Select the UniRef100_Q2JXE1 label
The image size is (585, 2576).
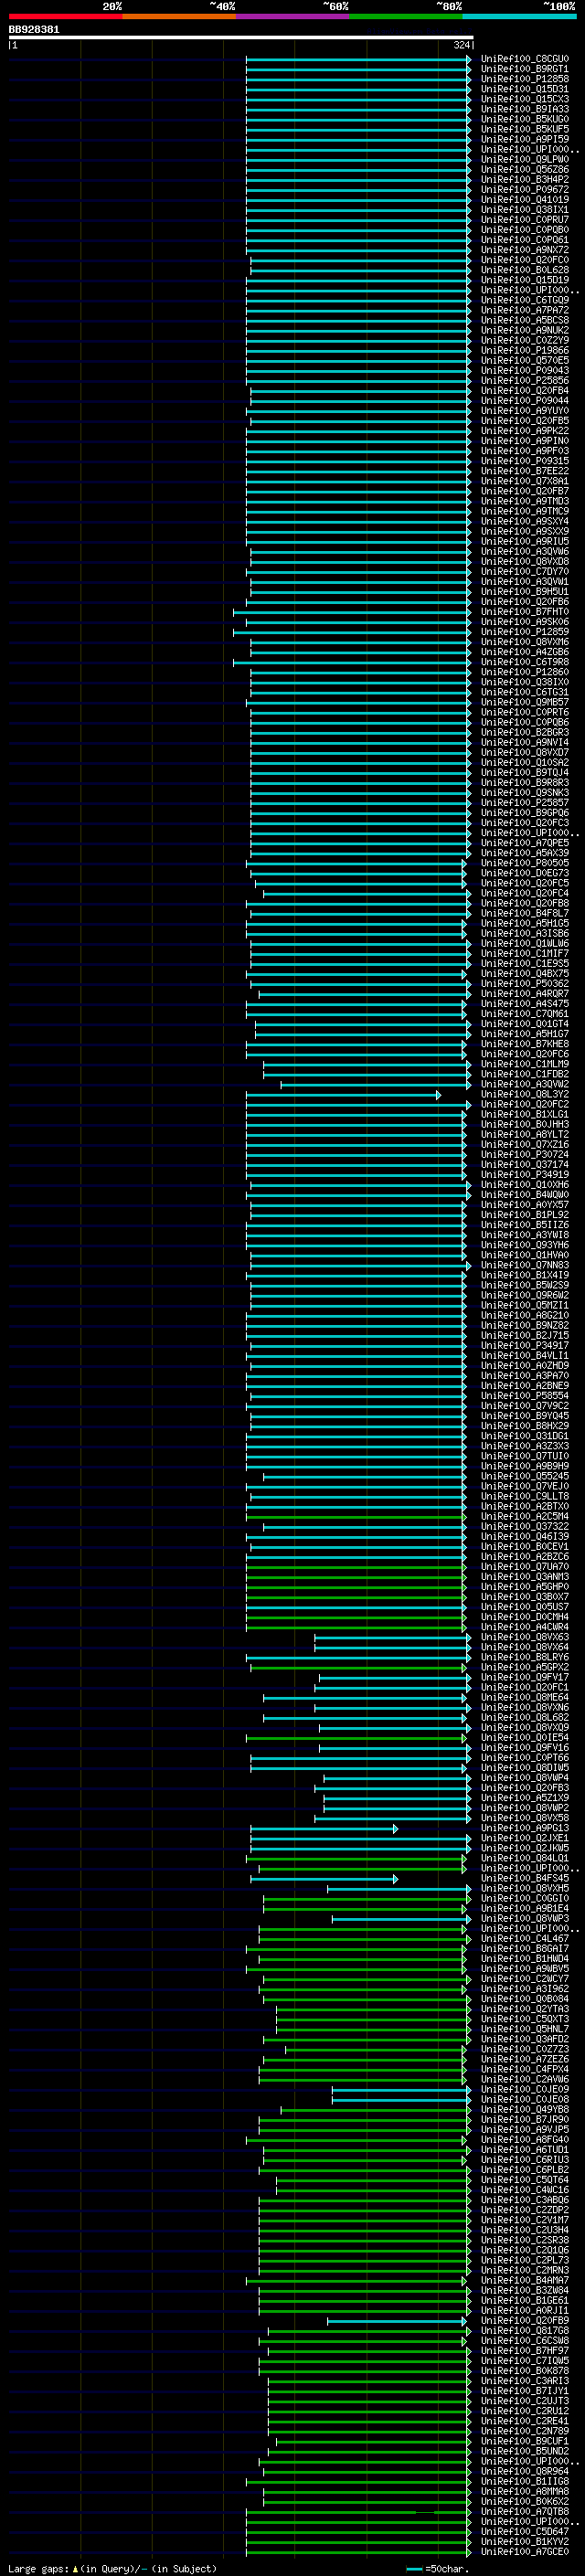click(x=524, y=1838)
